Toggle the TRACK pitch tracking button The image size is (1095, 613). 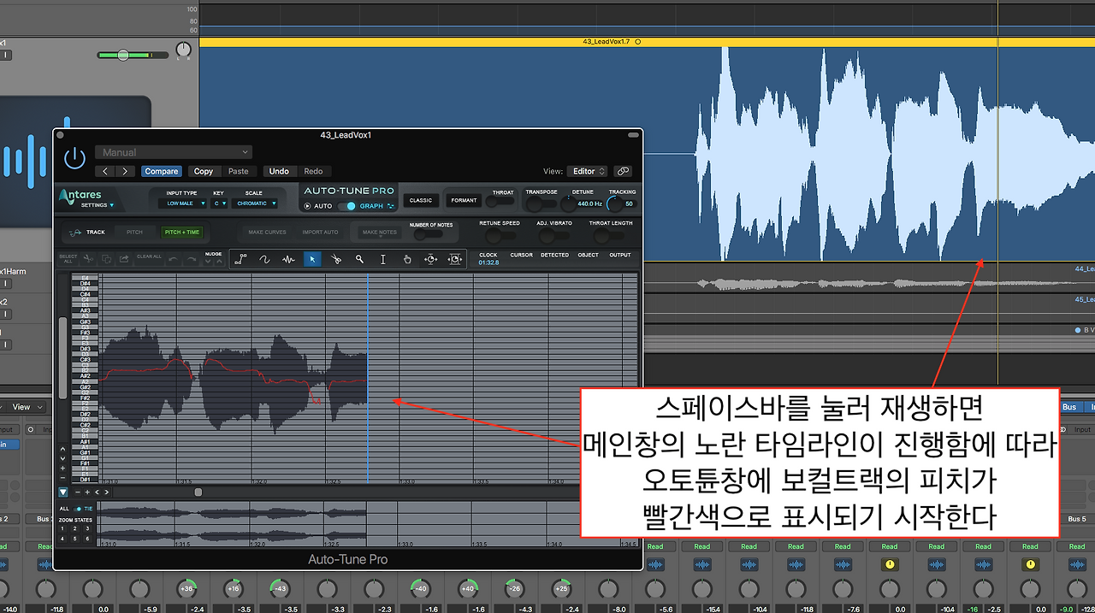[88, 232]
